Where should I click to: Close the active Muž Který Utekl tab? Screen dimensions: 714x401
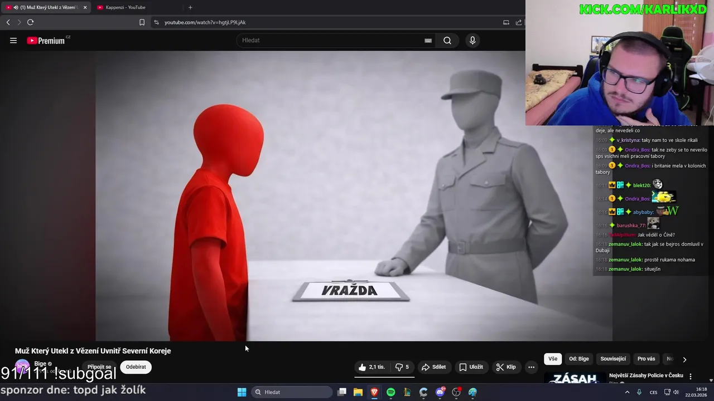pos(85,7)
